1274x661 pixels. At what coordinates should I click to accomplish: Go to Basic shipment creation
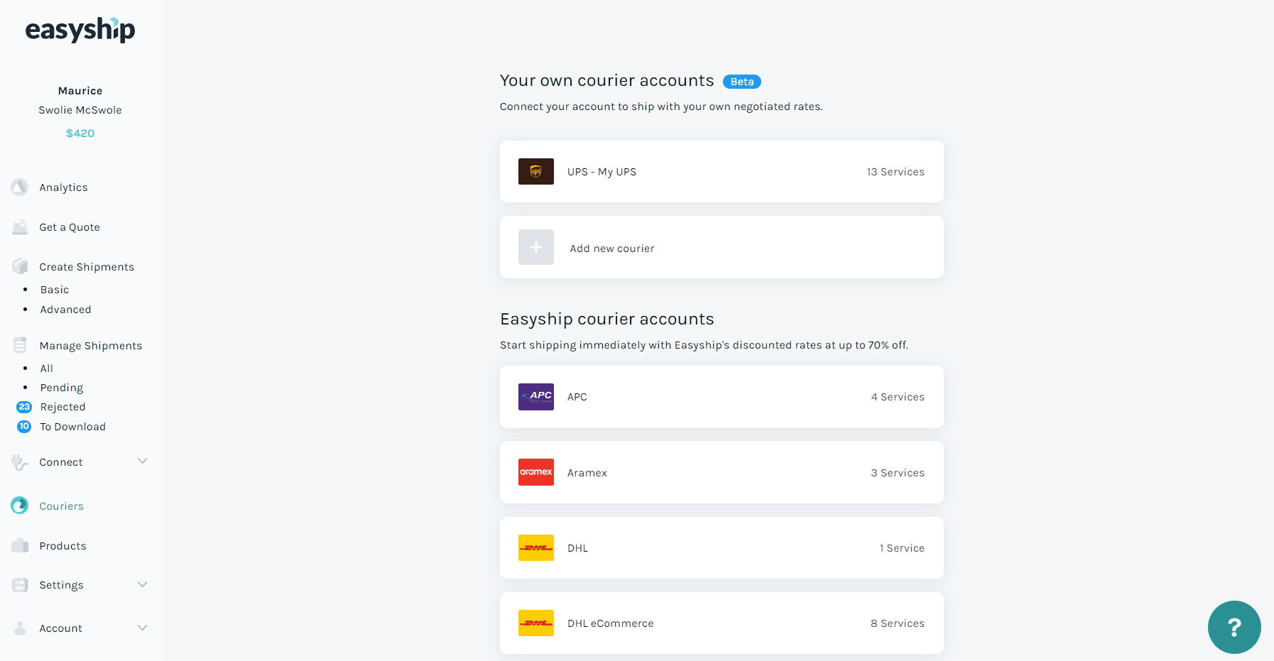(x=55, y=290)
